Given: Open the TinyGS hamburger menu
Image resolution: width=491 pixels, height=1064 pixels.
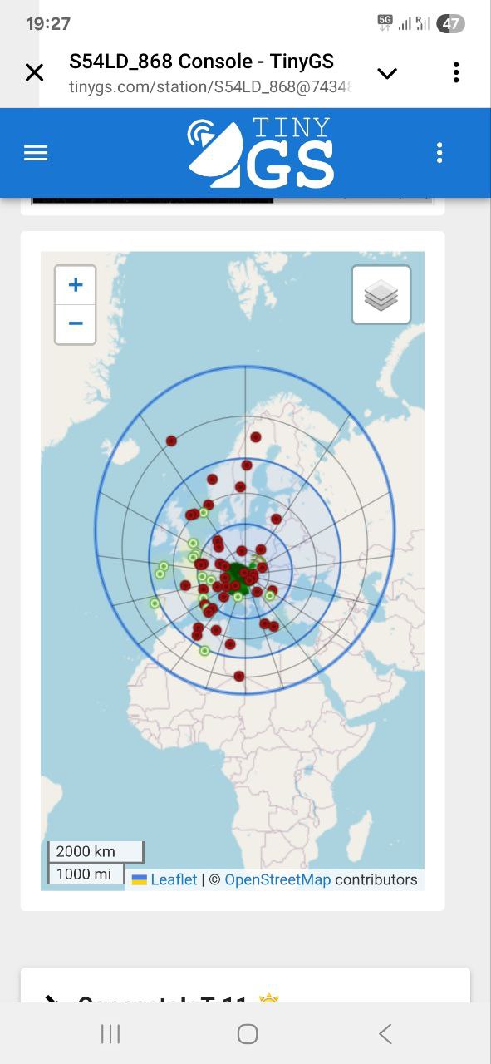Looking at the screenshot, I should pos(36,153).
